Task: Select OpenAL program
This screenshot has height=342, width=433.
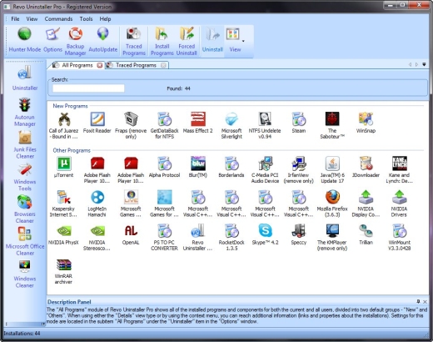Action: click(x=131, y=234)
